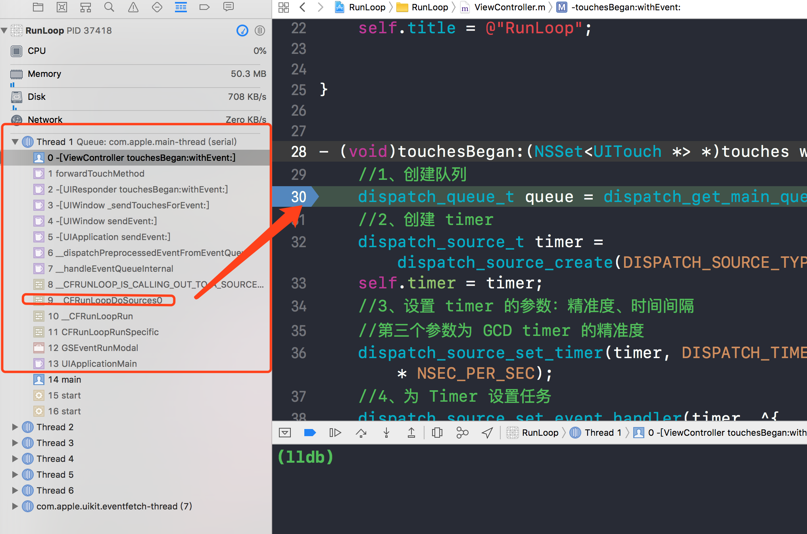Click the line 30 breakpoint marker
807x534 pixels.
296,197
